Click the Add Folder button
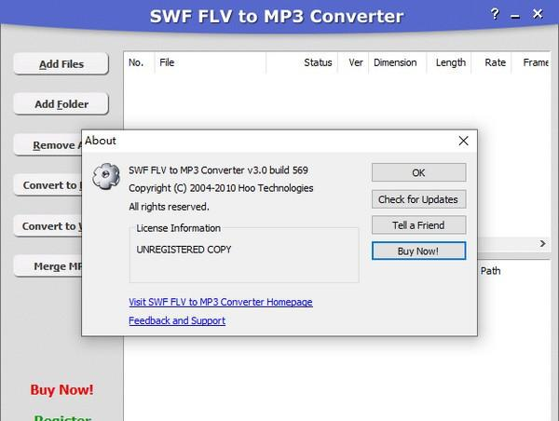Viewport: 559px width, 421px height. [61, 103]
